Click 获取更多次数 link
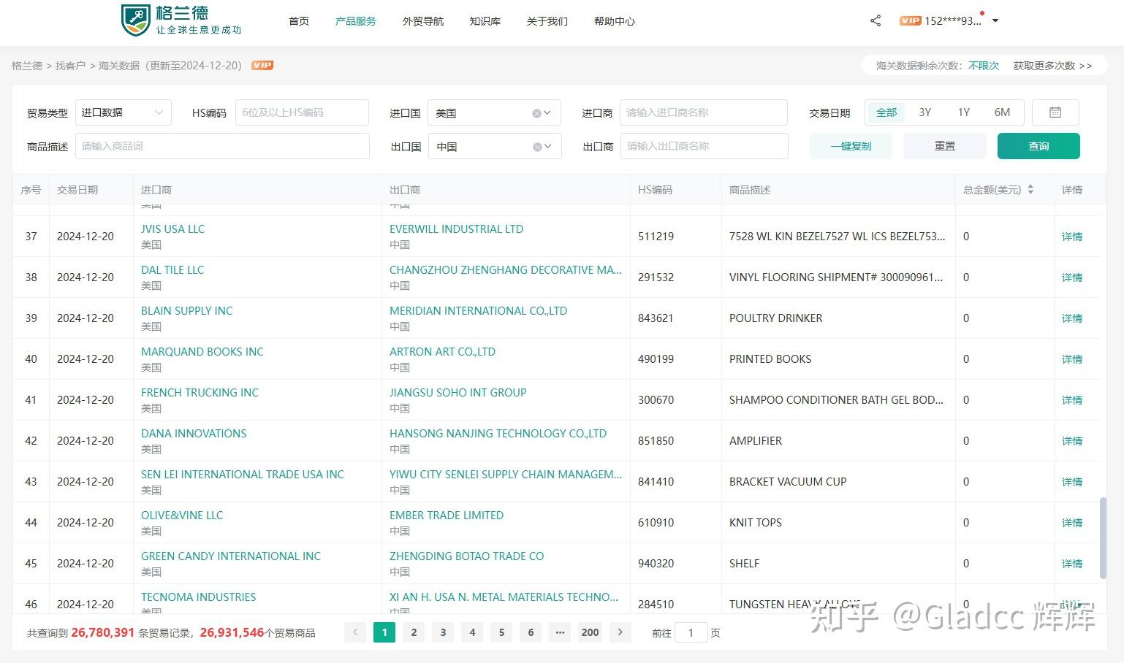The image size is (1124, 663). pyautogui.click(x=1052, y=66)
